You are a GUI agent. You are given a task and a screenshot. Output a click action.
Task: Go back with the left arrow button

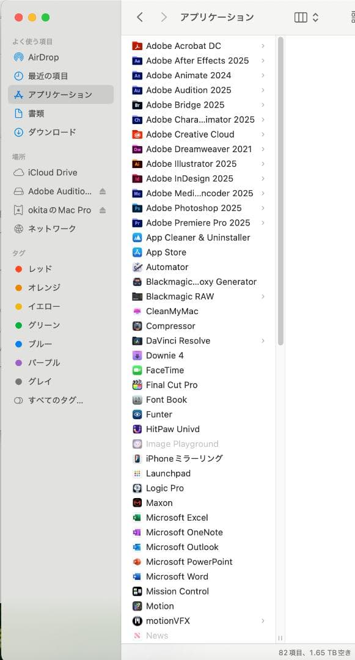(x=140, y=17)
